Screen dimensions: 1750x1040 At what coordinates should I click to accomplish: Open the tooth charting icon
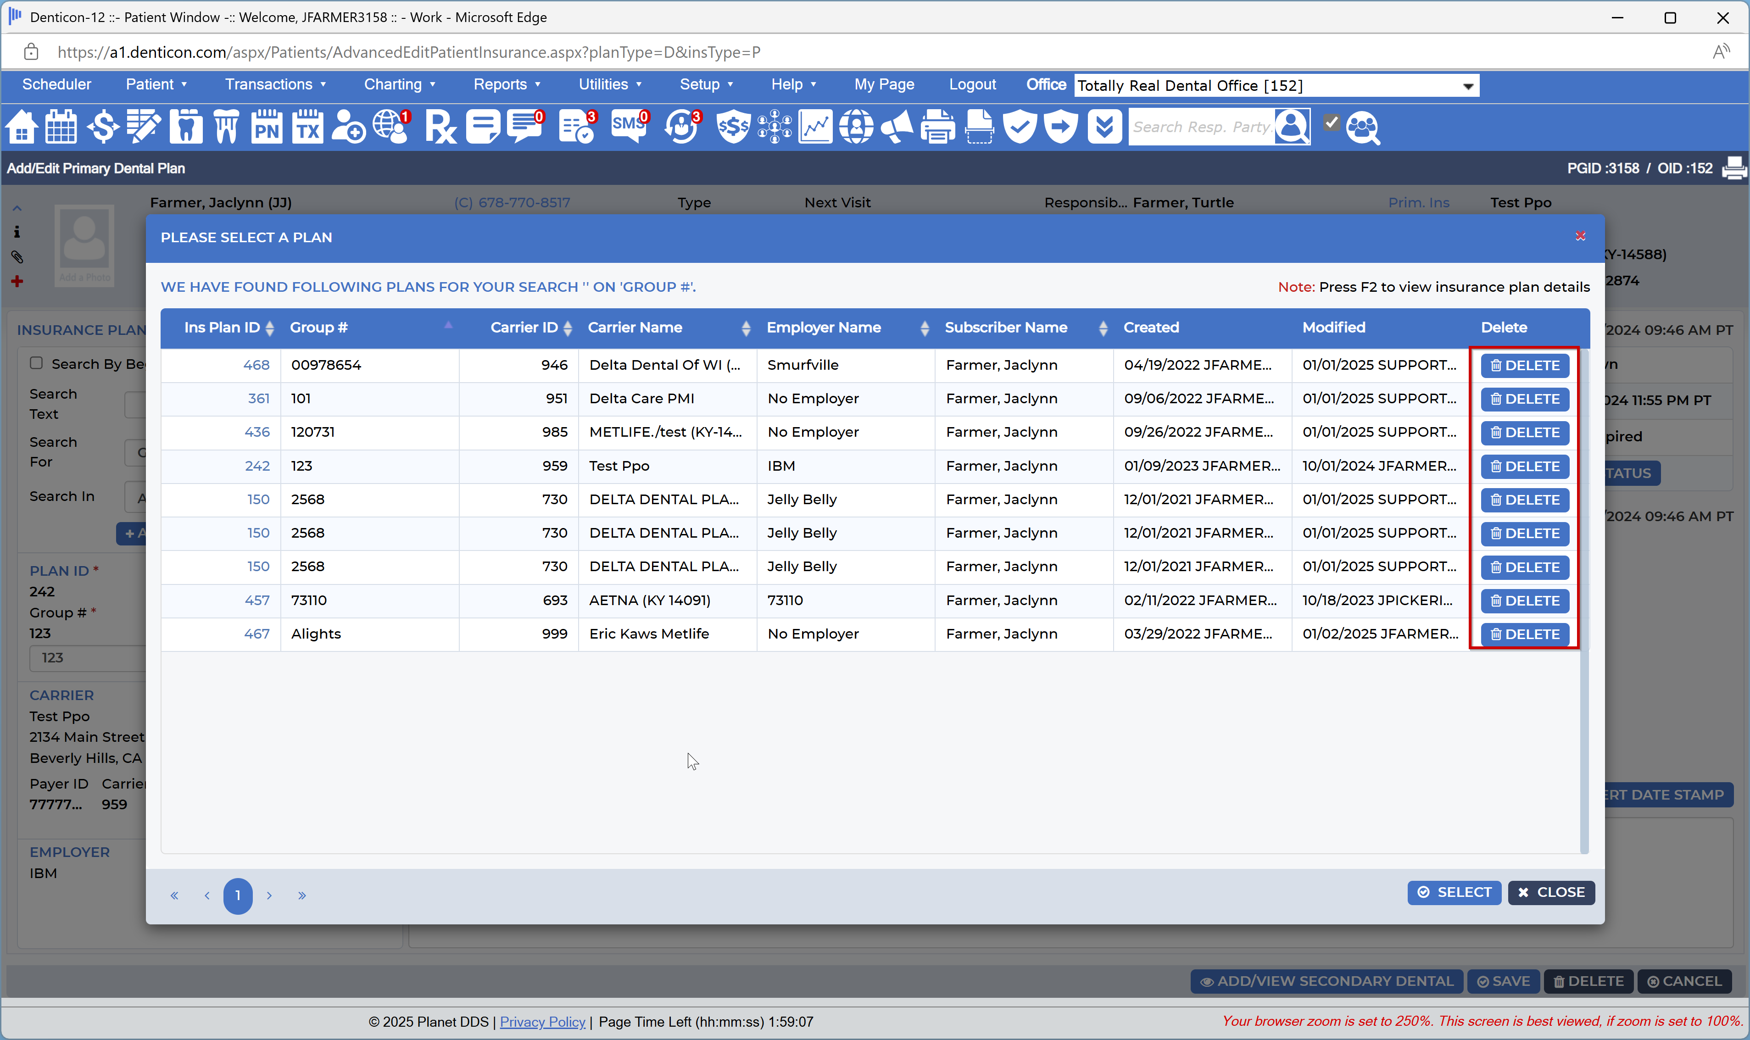(x=186, y=127)
